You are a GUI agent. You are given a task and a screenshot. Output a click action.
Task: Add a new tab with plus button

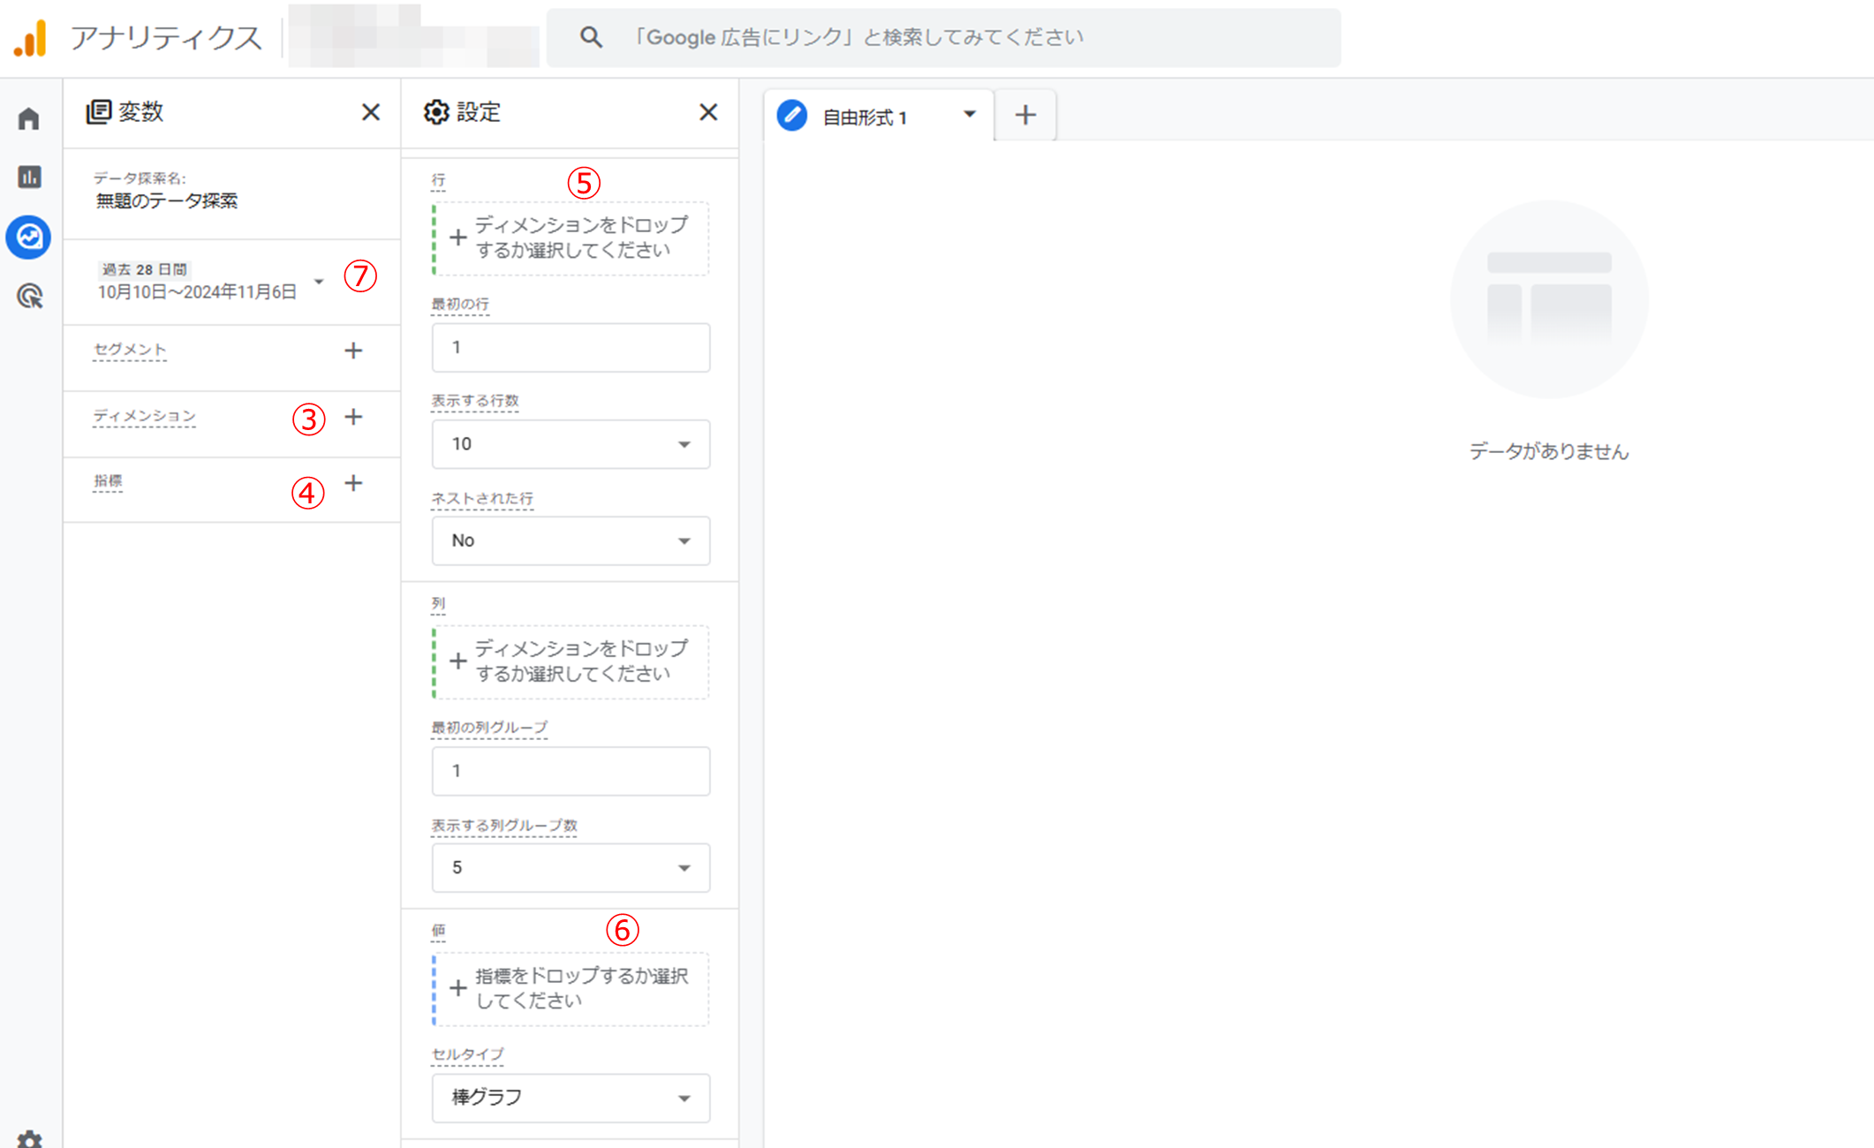[x=1025, y=115]
